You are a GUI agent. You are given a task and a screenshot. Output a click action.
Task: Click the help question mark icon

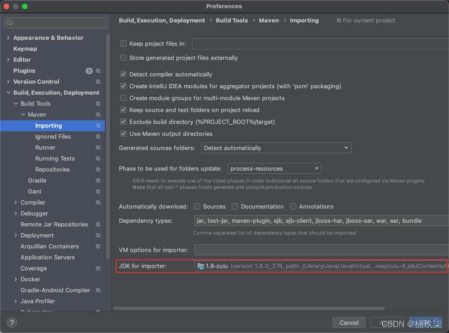[x=11, y=322]
